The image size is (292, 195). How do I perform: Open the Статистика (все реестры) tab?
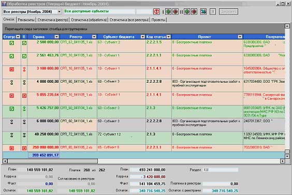(129, 20)
